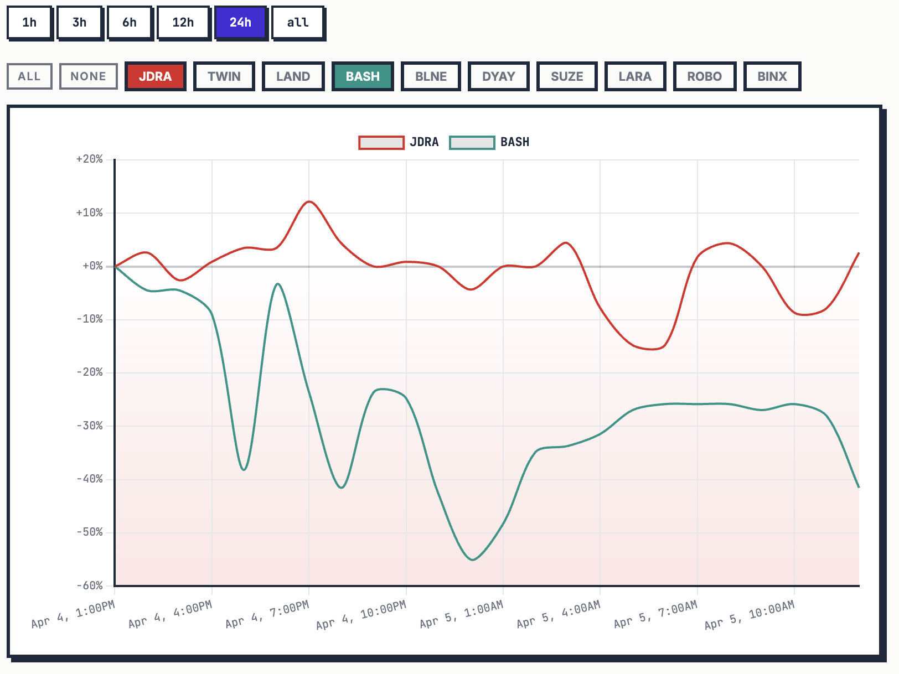Toggle off the JDRA series
The height and width of the screenshot is (674, 899).
pyautogui.click(x=155, y=76)
